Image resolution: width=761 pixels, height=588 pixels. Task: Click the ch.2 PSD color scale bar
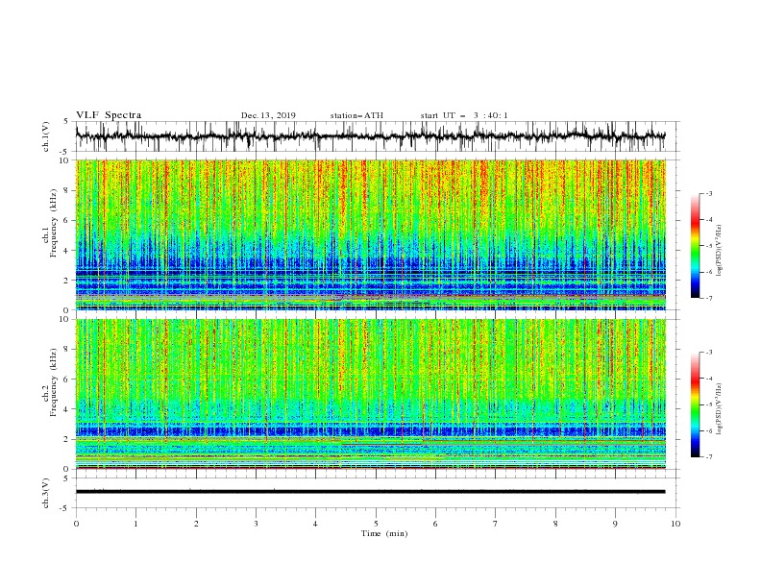(696, 404)
